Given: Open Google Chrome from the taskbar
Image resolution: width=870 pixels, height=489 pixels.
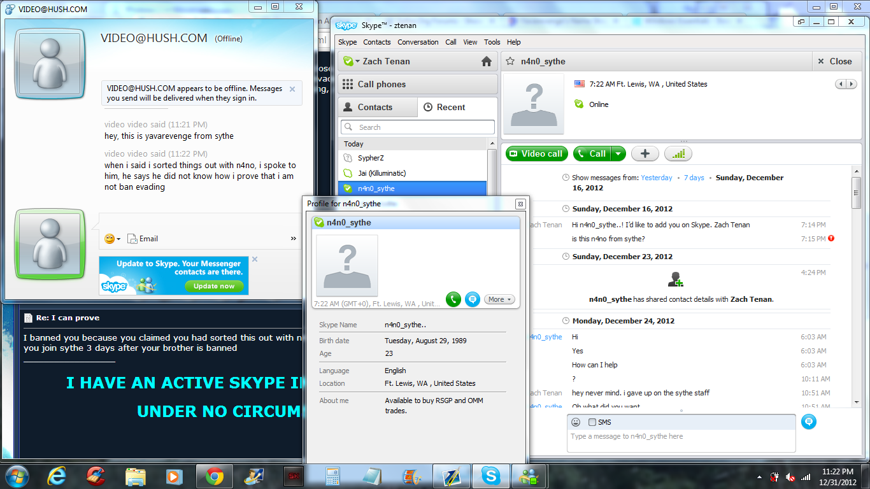Looking at the screenshot, I should pyautogui.click(x=214, y=476).
